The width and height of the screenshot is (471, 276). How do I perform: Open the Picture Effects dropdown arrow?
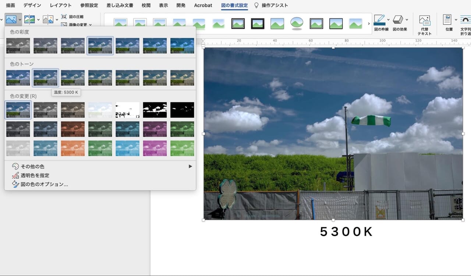(407, 20)
